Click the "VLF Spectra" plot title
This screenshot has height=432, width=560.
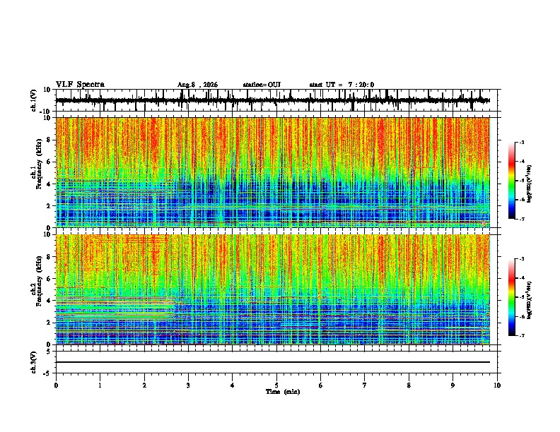click(x=80, y=85)
